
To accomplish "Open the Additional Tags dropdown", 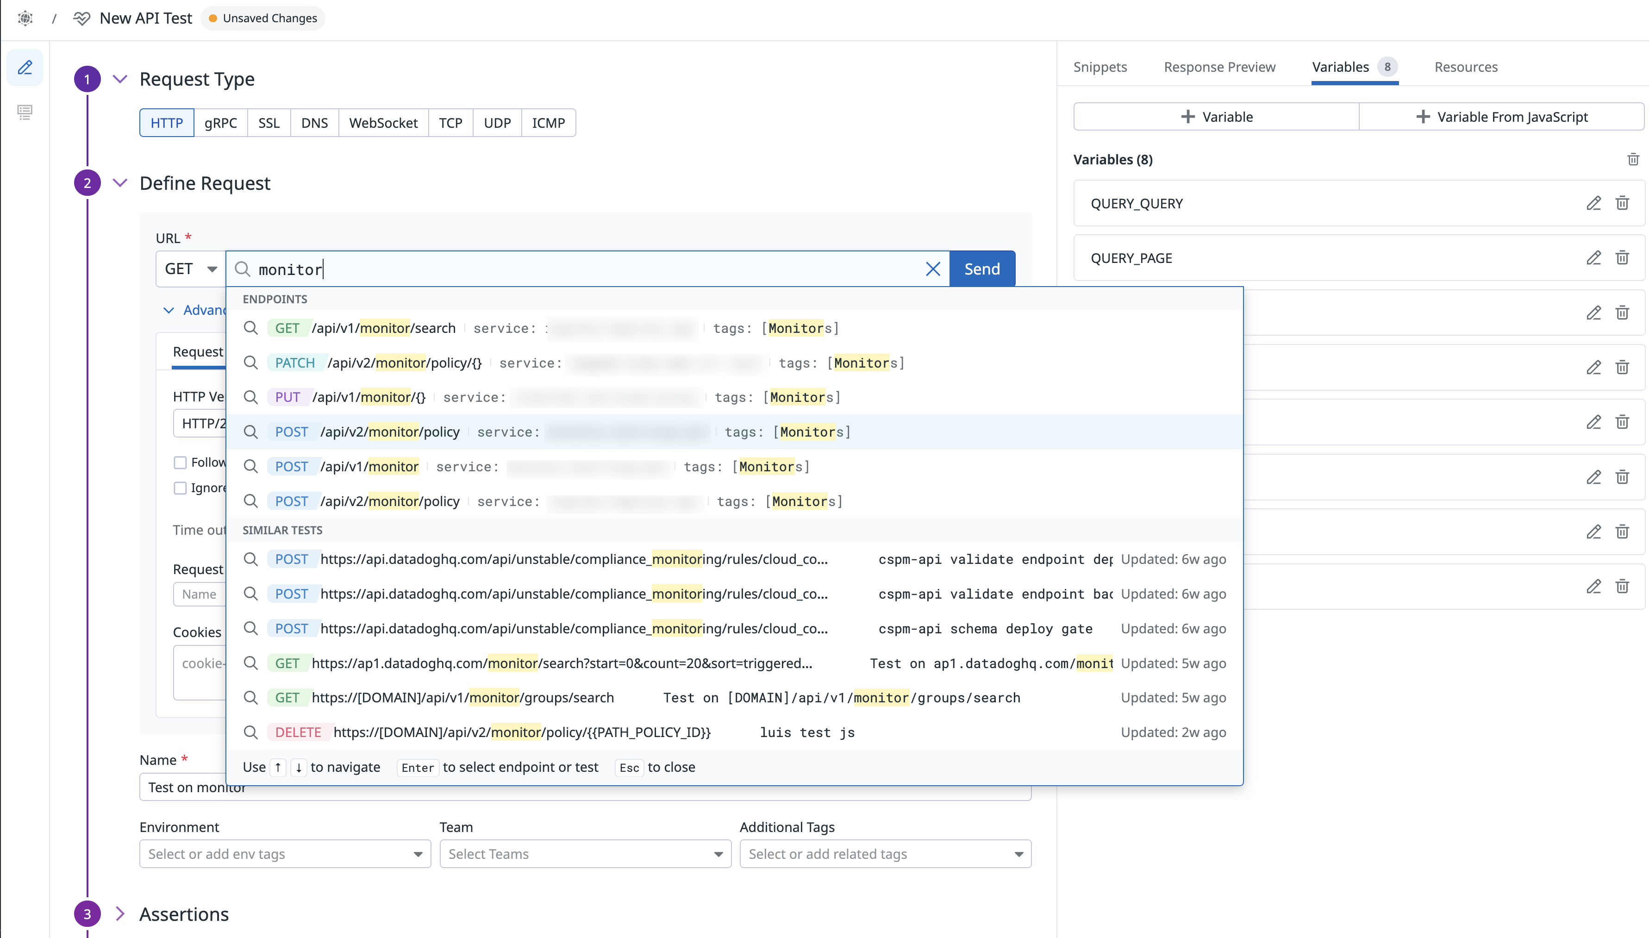I will (x=885, y=854).
